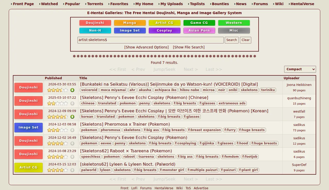Open uploader Joona Heikkinen's profile link
The width and height of the screenshot is (329, 190).
pos(299,85)
